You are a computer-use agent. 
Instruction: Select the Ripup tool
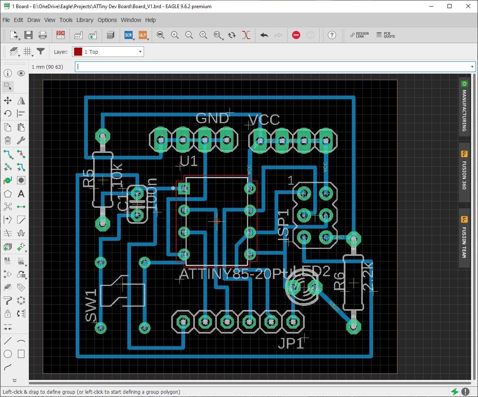tap(21, 154)
